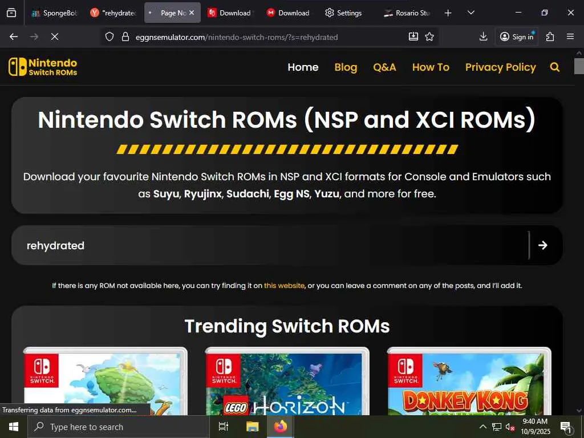Viewport: 584px width, 438px height.
Task: Open Firefox View icon in tab bar
Action: click(11, 13)
